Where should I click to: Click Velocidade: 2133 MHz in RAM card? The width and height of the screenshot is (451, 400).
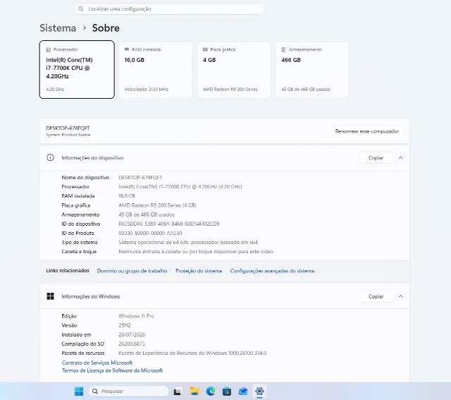146,90
